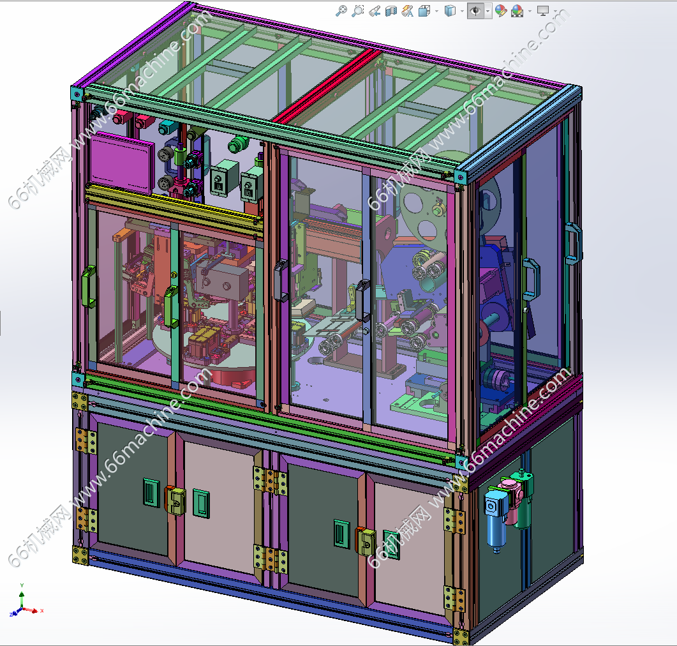
Task: Click the Edit Appearance color ball
Action: pos(500,11)
